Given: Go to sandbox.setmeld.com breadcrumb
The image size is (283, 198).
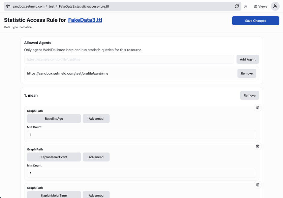Looking at the screenshot, I should coord(28,6).
